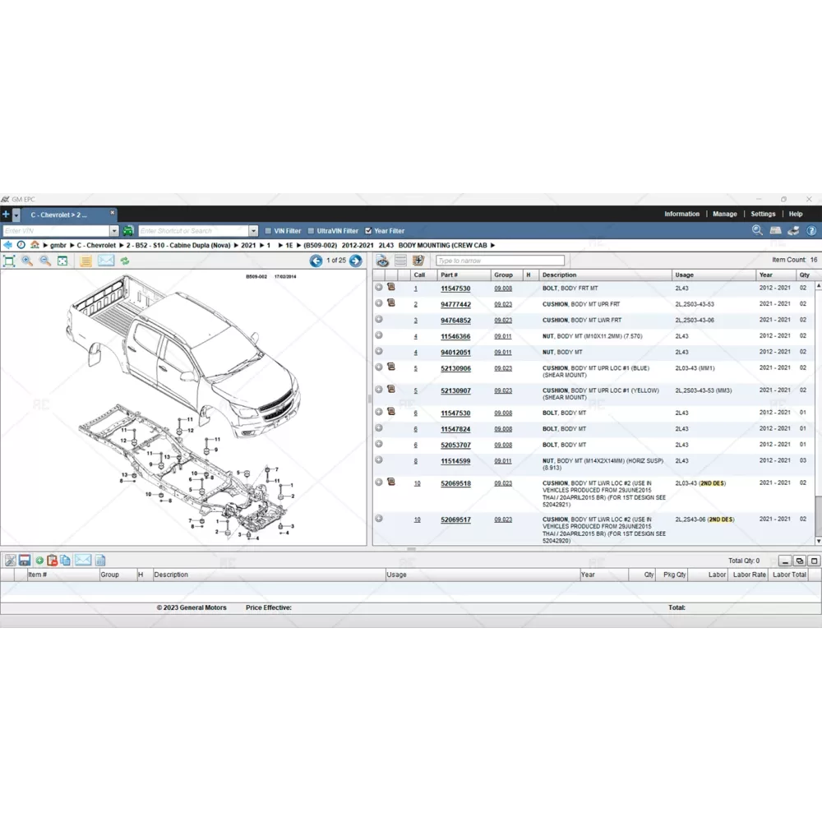Open the Manage menu

point(724,214)
